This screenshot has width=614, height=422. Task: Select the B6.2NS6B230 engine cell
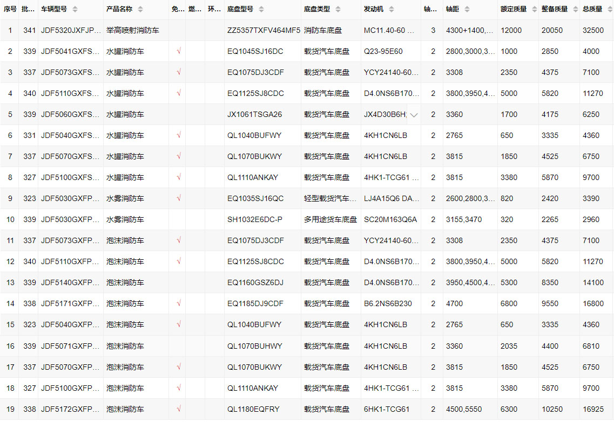tap(388, 303)
